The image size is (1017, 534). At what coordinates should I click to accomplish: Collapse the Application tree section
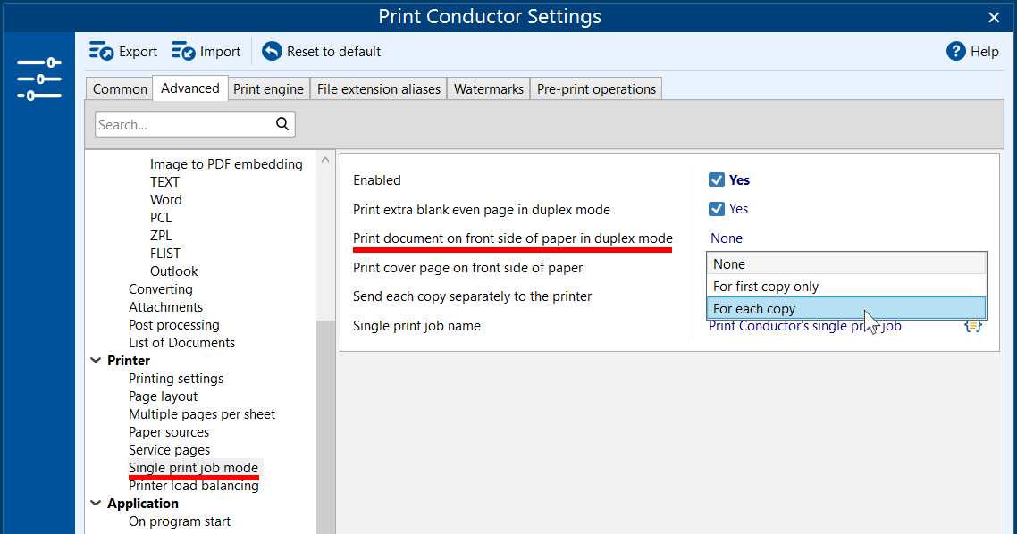[96, 504]
